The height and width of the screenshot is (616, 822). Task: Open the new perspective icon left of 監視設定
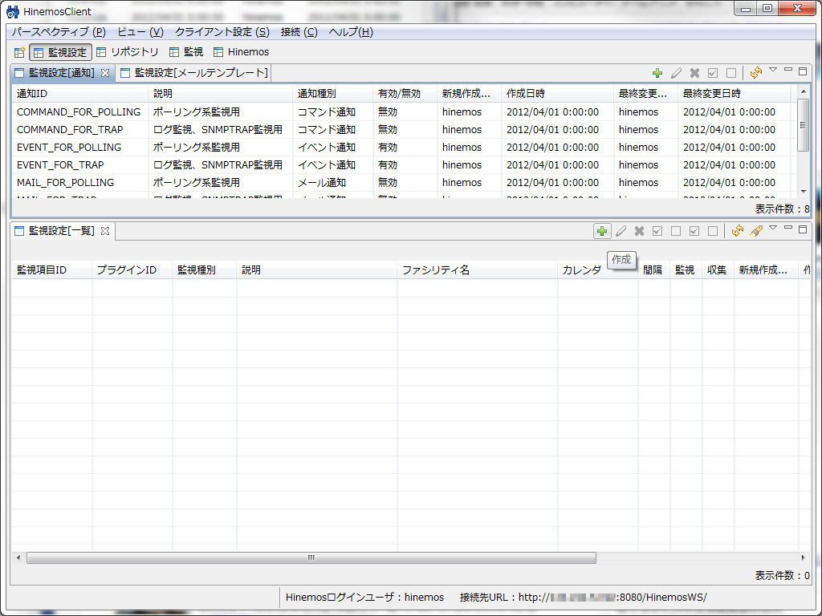[x=19, y=52]
